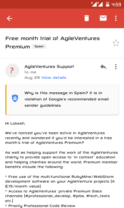Tap the battery status icon

coord(108,4)
